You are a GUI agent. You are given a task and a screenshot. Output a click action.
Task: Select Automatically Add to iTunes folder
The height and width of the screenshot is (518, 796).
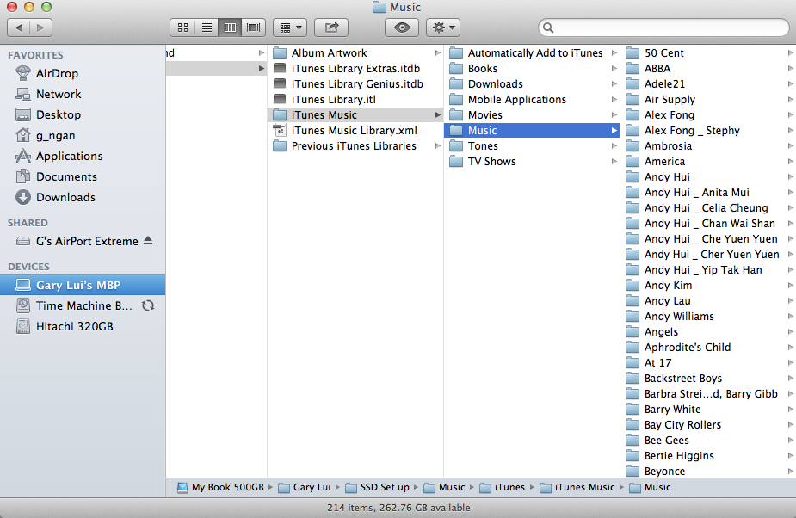(532, 52)
